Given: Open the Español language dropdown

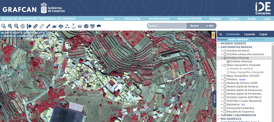Looking at the screenshot, I should click(112, 19).
